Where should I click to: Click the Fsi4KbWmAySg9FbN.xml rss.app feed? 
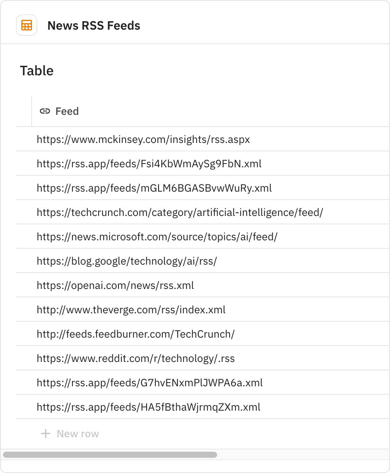point(149,163)
